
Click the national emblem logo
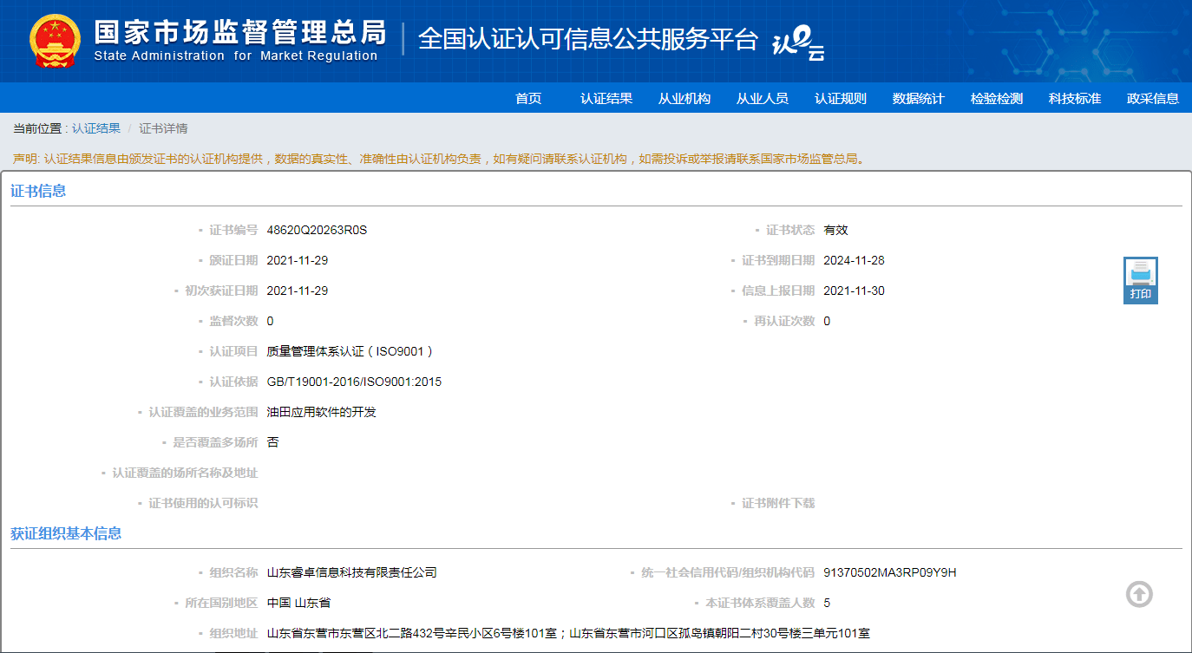pos(55,41)
